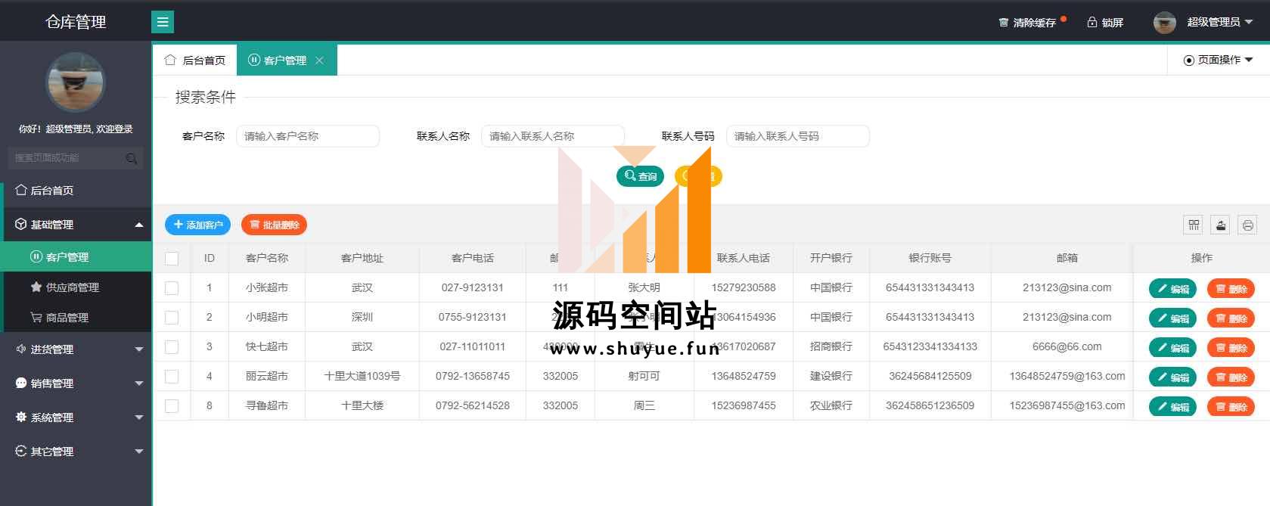Open 供应商管理 in the sidebar
Viewport: 1270px width, 506px height.
(x=76, y=287)
